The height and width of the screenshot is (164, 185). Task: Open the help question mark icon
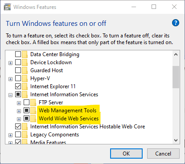point(176,23)
